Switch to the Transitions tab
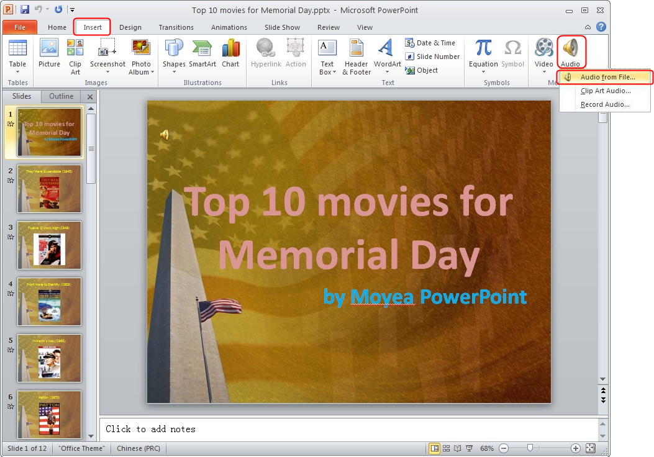The width and height of the screenshot is (654, 457). tap(176, 27)
